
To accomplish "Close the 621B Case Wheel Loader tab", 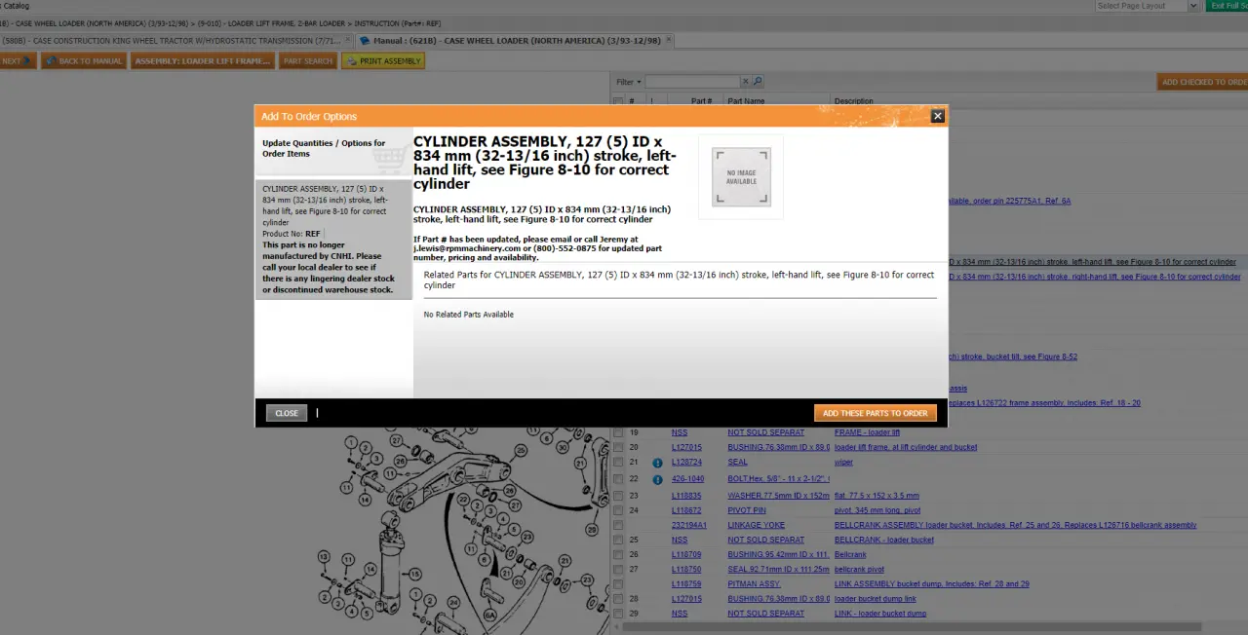I will tap(669, 41).
